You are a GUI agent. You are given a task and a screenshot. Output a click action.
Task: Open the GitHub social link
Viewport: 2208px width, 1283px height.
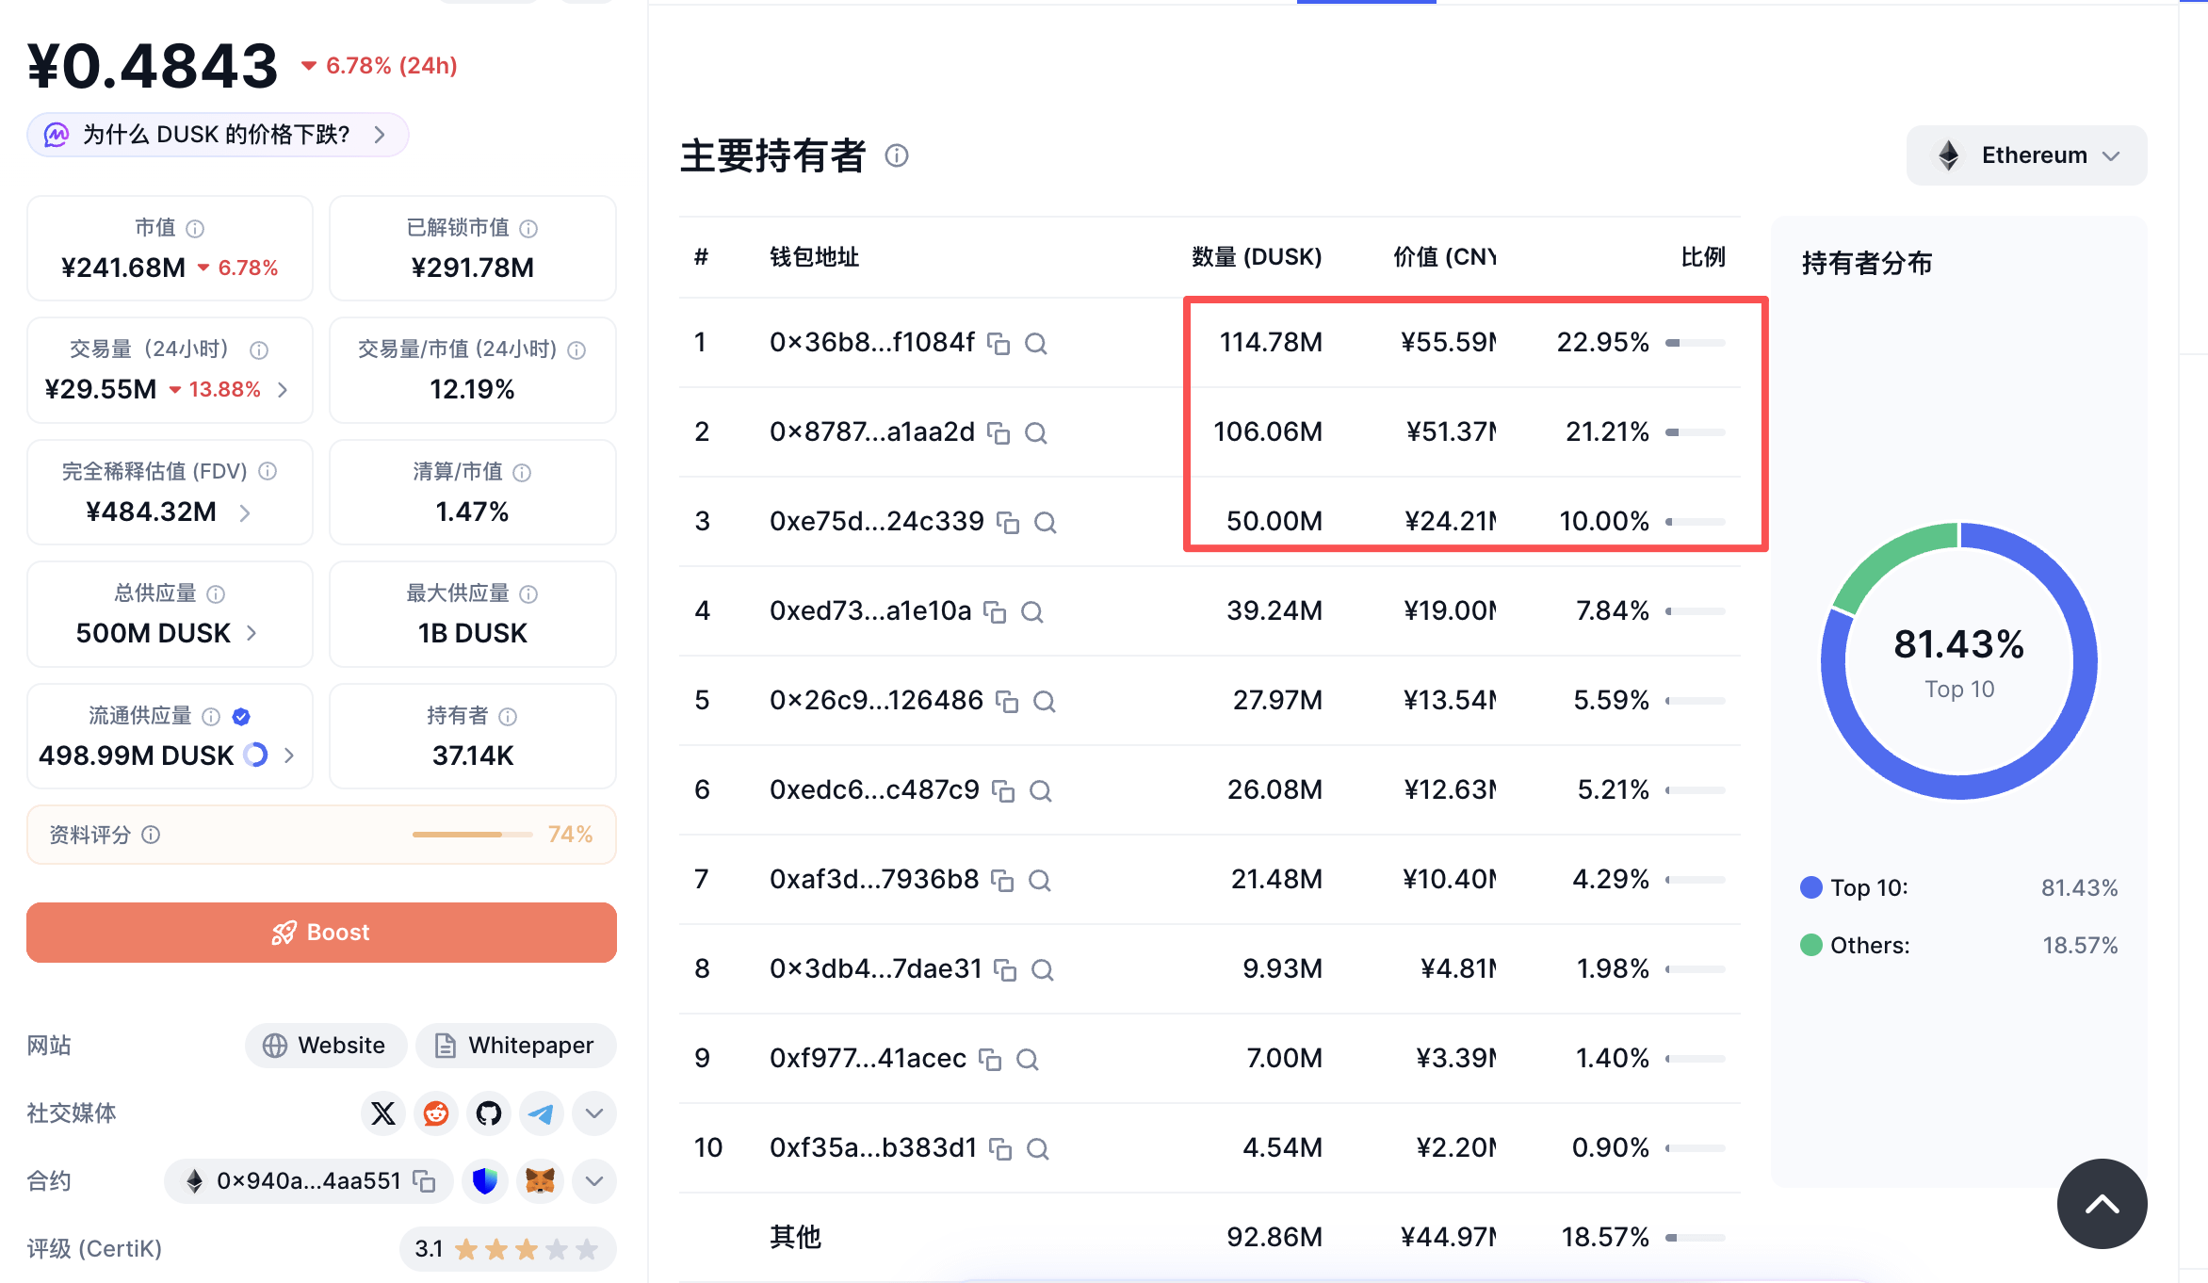[x=489, y=1113]
